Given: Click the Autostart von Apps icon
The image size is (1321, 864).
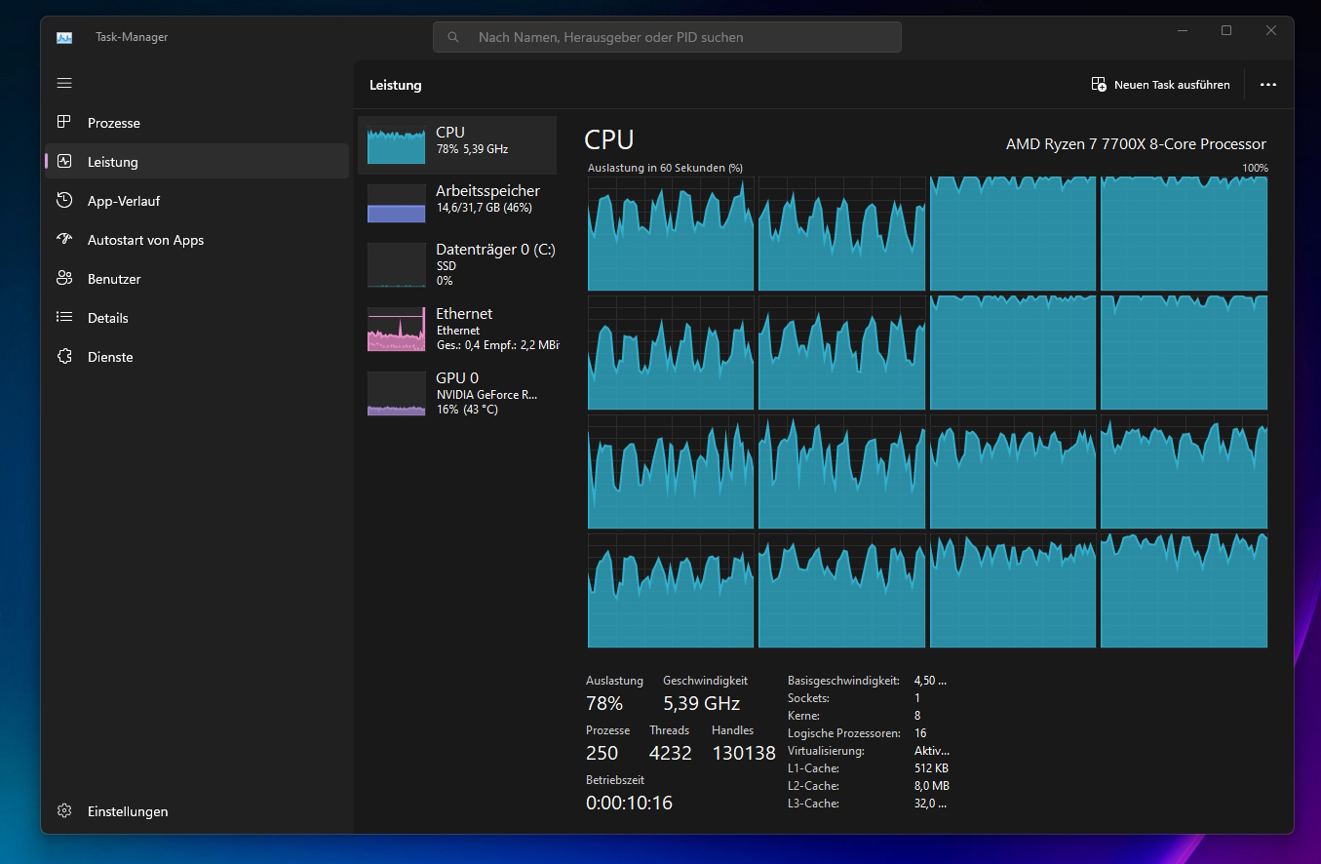Looking at the screenshot, I should point(64,240).
